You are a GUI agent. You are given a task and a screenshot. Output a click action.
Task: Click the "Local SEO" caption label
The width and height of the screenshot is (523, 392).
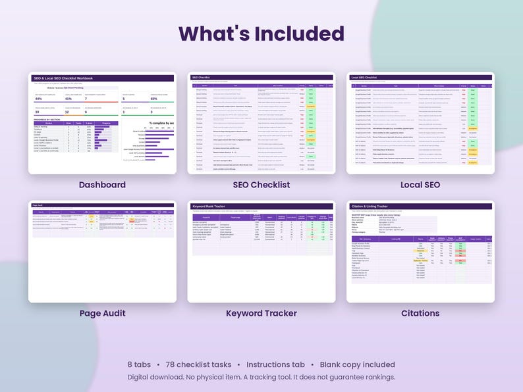(420, 185)
